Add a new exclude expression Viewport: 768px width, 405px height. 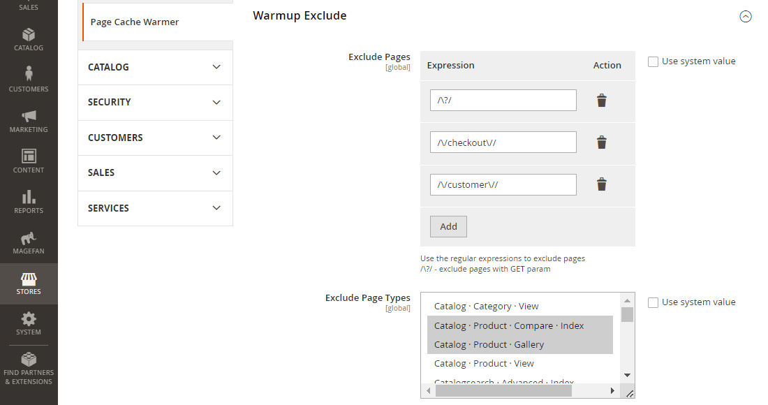point(448,227)
